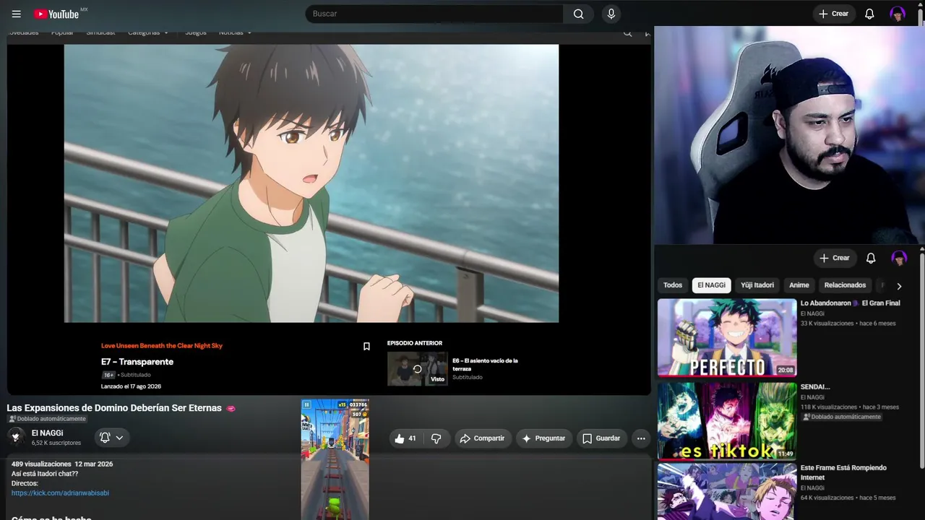
Task: Open account avatar in the top header
Action: pos(898,14)
